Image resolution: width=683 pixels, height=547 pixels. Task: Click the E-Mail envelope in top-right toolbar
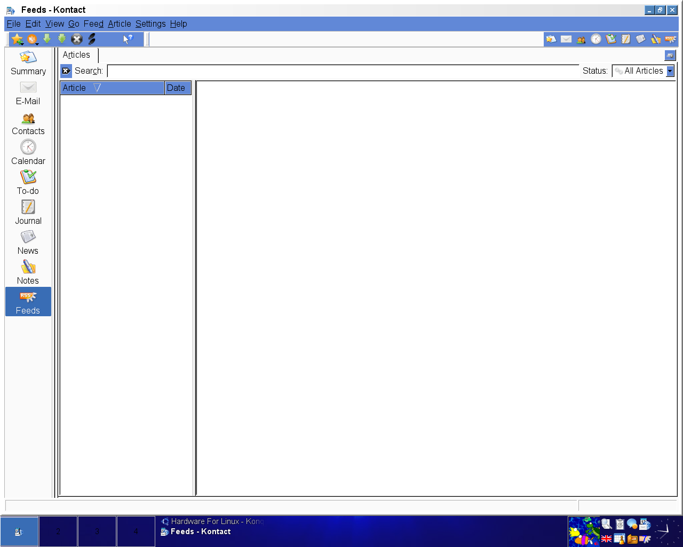(x=566, y=39)
